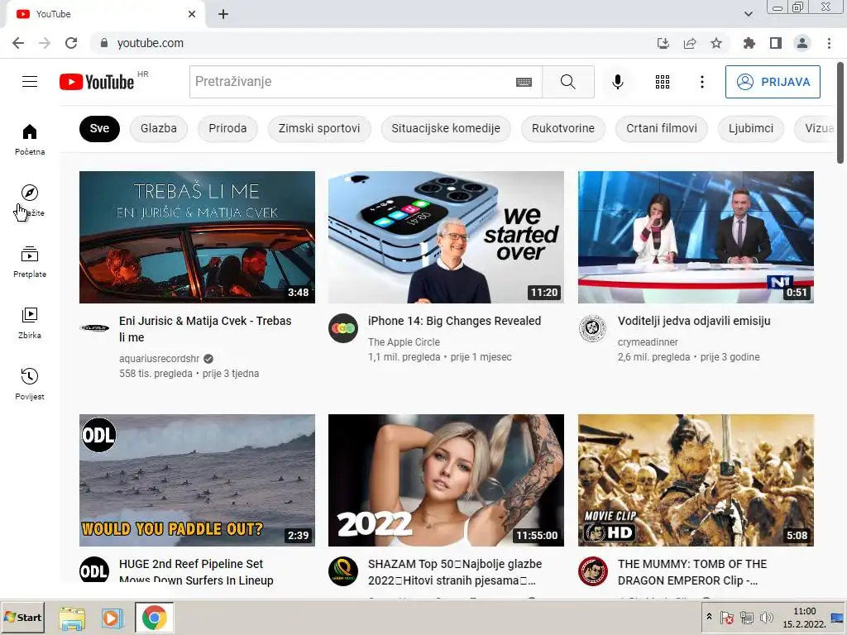
Task: Click the YouTube logo
Action: tap(97, 82)
